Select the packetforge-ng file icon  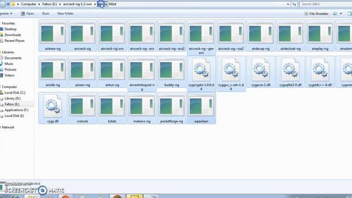(172, 106)
